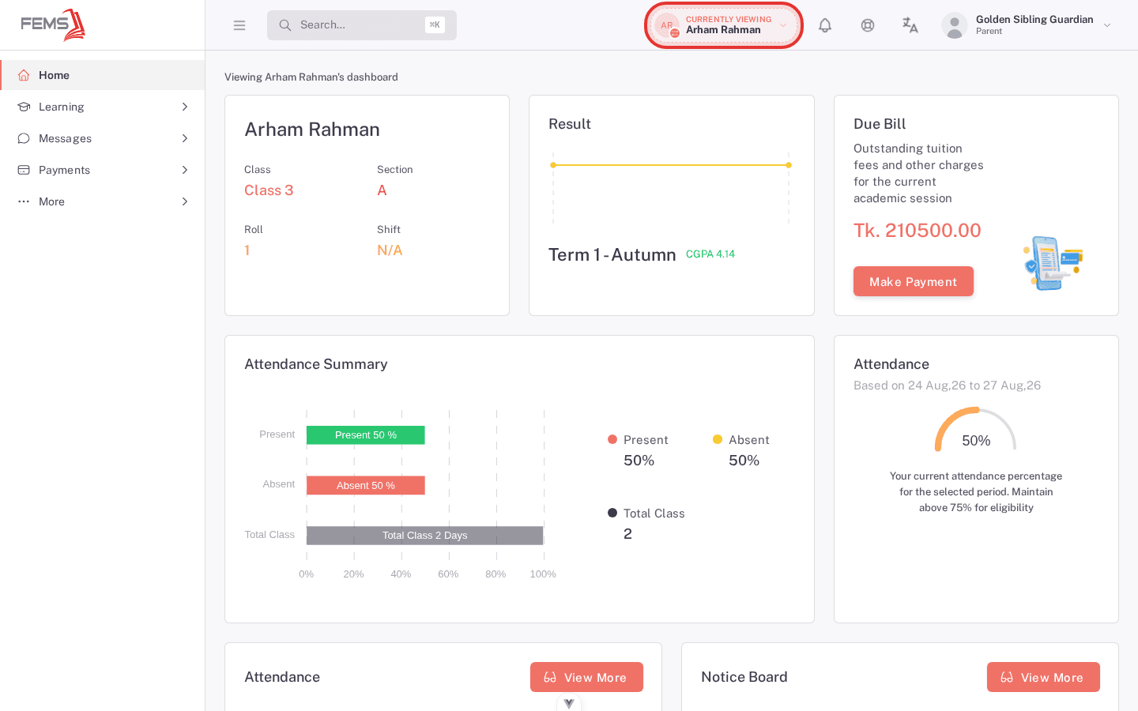This screenshot has height=711, width=1138.
Task: Click the Home house icon
Action: coord(24,75)
